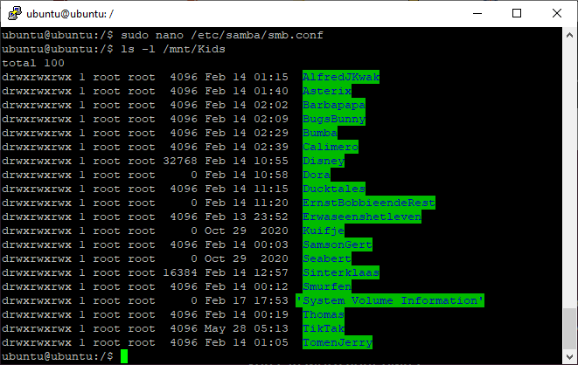
Task: Click the PuTTY icon in the title bar
Action: (15, 14)
